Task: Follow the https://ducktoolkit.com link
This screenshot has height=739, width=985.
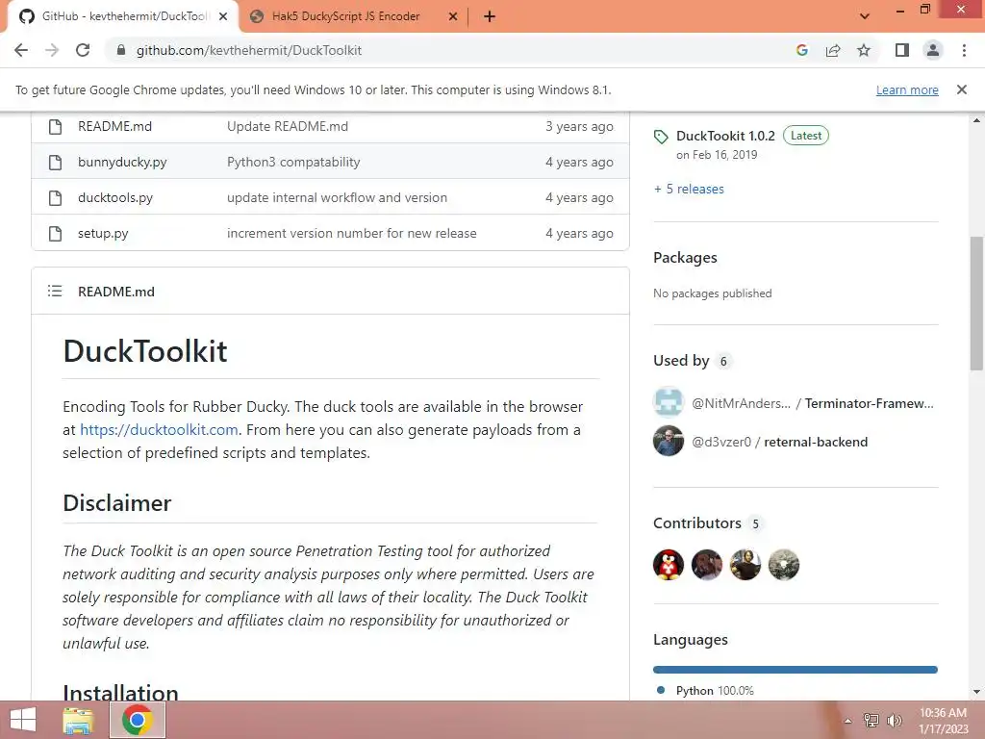Action: 159,430
